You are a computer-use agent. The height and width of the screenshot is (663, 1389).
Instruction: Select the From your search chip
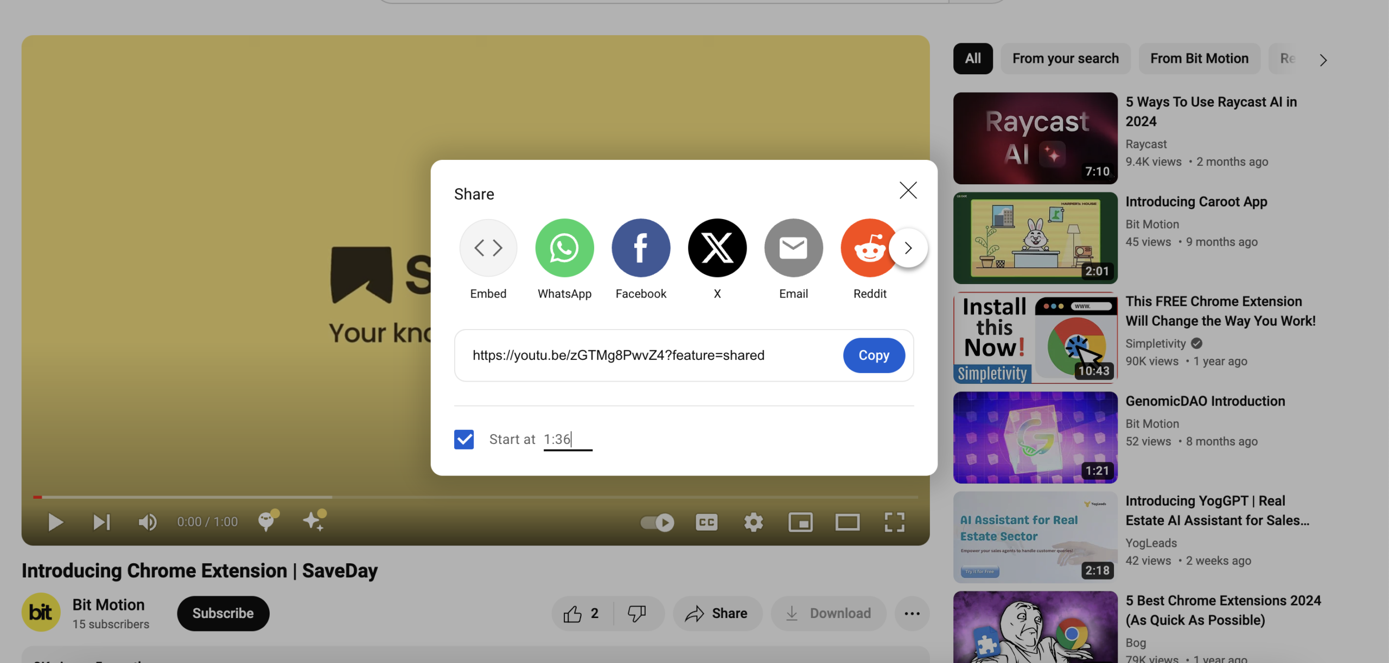click(1065, 59)
